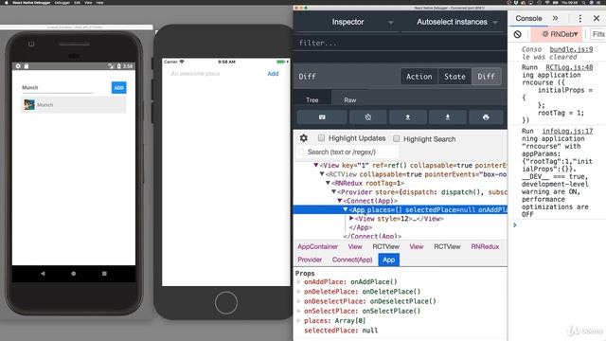Click the onDeletePlace prop row
Viewport: 606px width, 341px height.
pos(362,292)
